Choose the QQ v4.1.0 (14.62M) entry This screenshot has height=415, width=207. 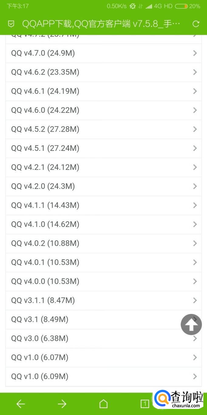[x=45, y=224]
